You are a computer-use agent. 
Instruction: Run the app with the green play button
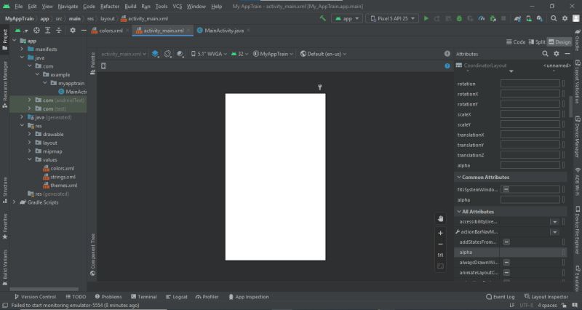point(426,18)
